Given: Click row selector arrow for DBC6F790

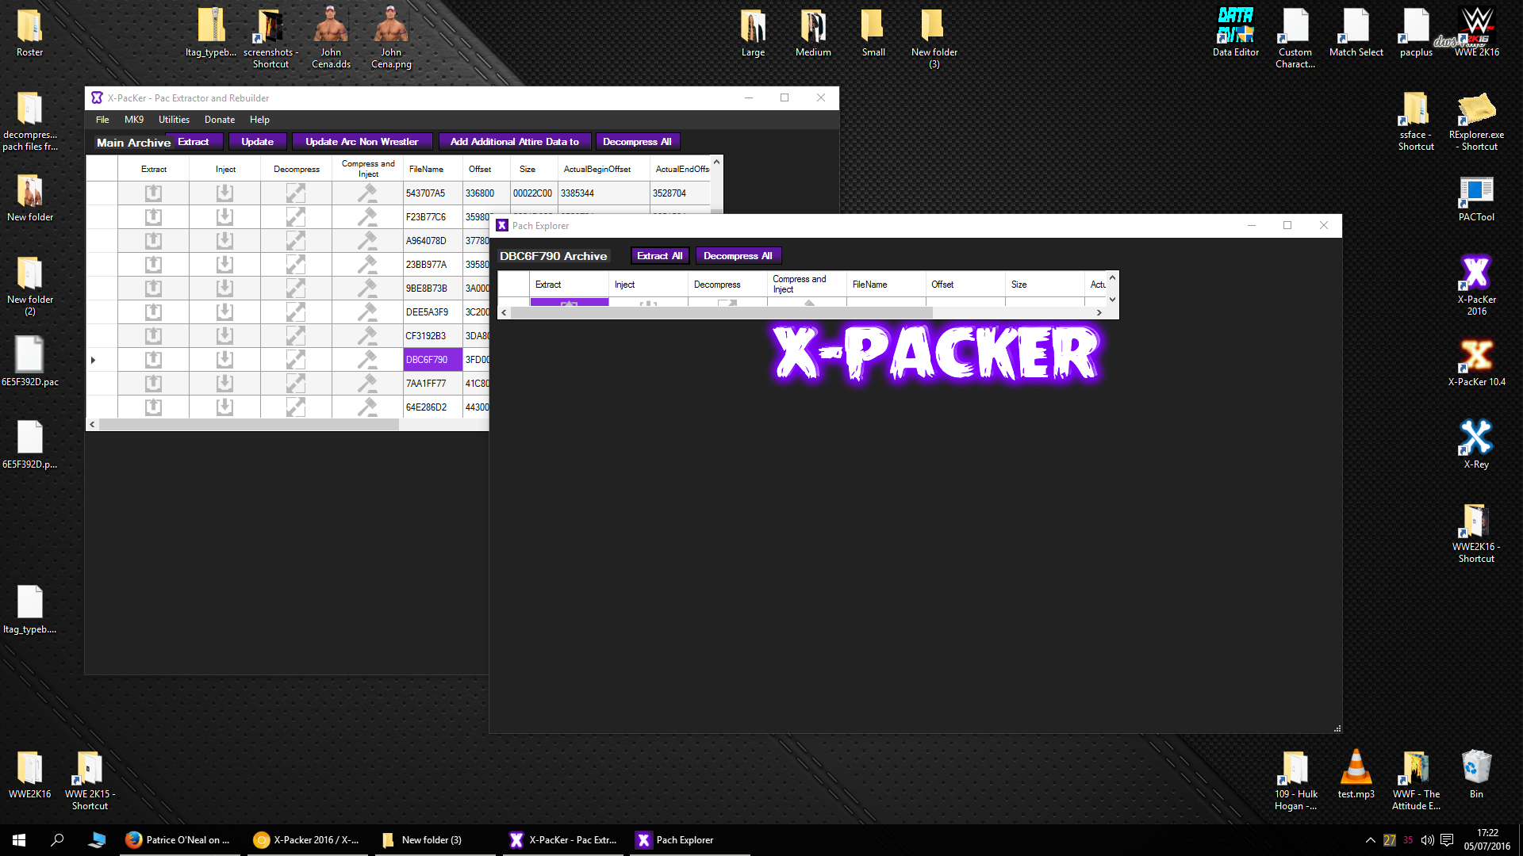Looking at the screenshot, I should 94,360.
